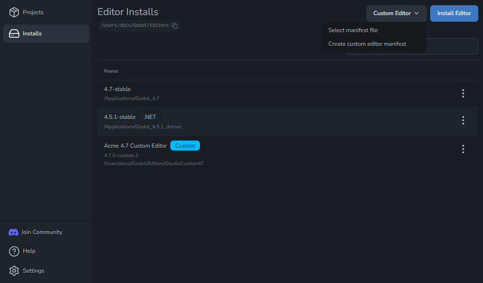Open Settings link text
Screen dimensions: 483x283
(33, 271)
